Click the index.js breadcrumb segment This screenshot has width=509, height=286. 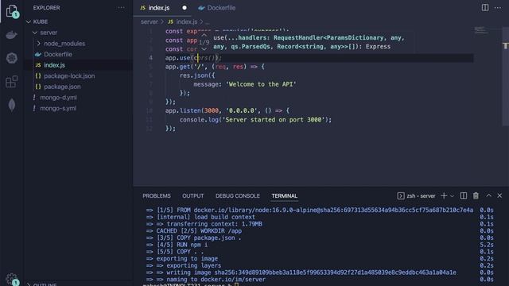tap(187, 21)
